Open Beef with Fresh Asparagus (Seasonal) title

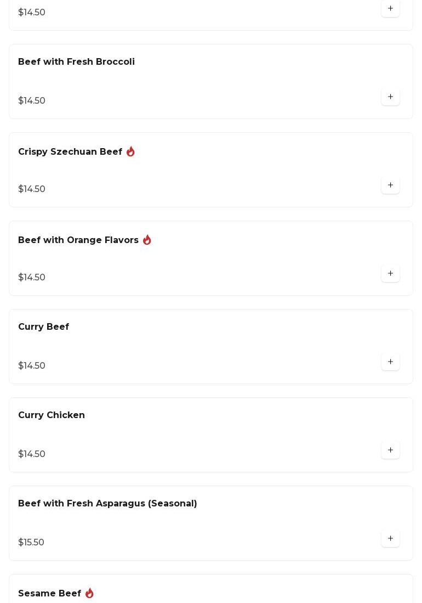[107, 504]
